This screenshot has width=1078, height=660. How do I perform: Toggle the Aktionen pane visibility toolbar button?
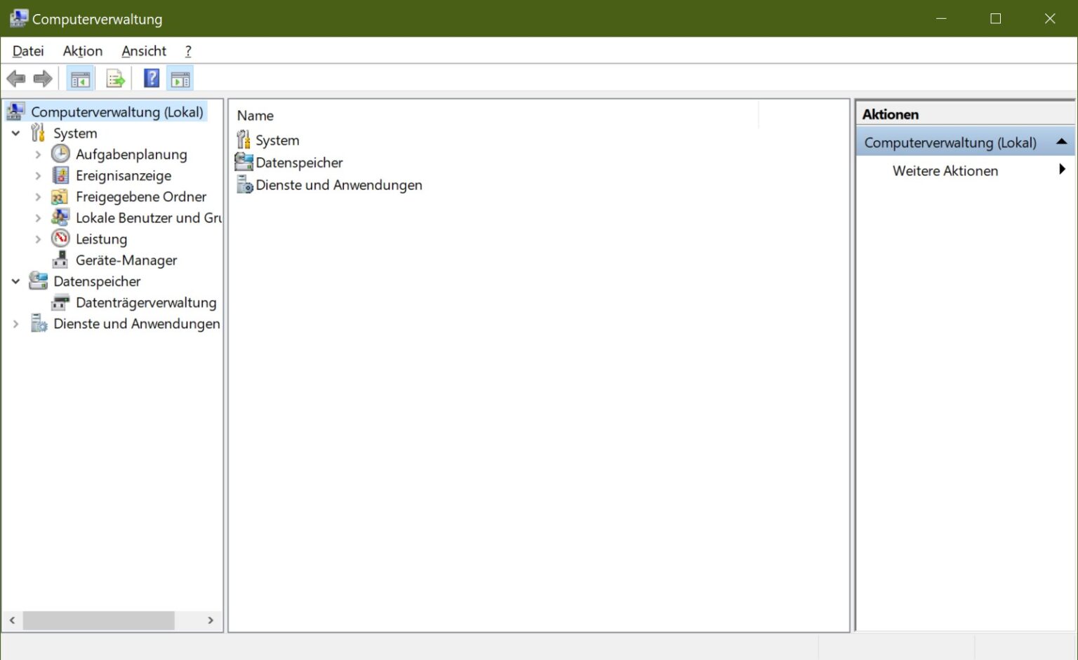tap(180, 78)
